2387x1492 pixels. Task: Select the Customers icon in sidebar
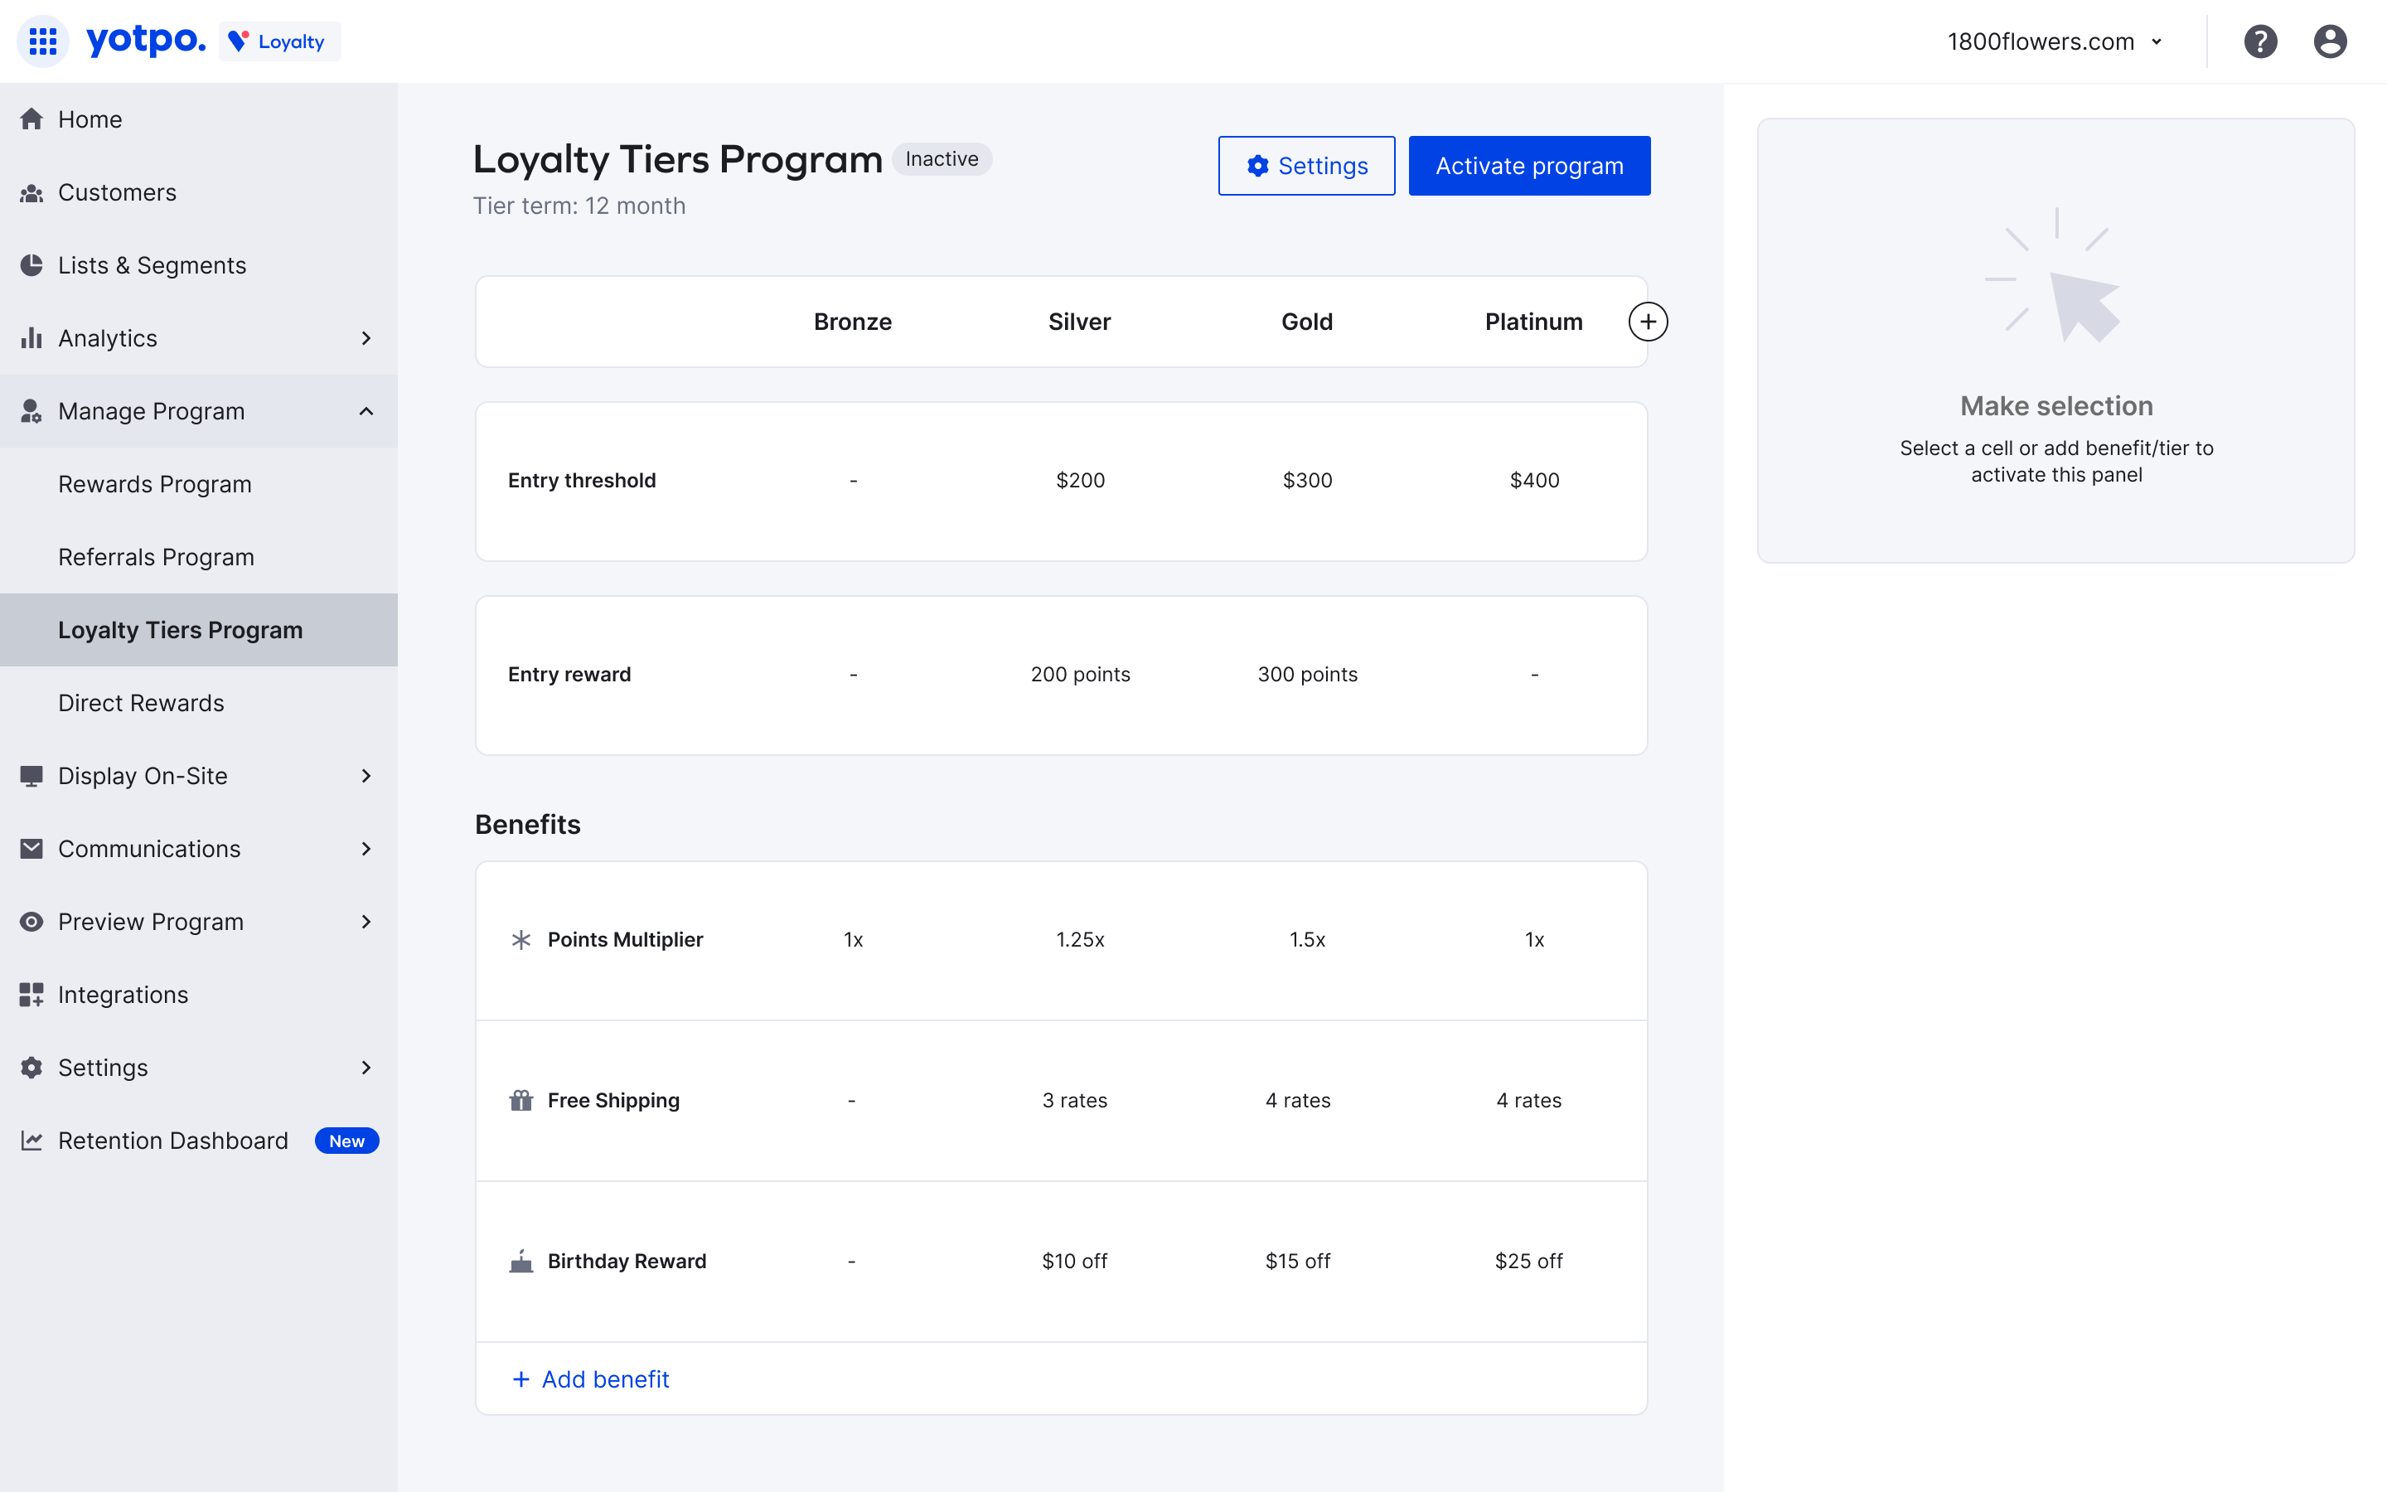tap(31, 193)
